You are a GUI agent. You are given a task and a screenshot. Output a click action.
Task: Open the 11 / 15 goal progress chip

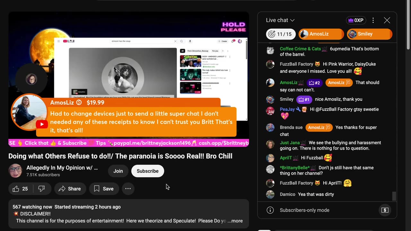point(281,34)
